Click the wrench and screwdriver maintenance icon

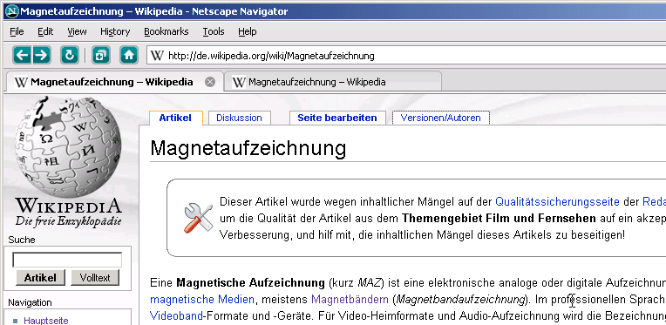(x=198, y=218)
